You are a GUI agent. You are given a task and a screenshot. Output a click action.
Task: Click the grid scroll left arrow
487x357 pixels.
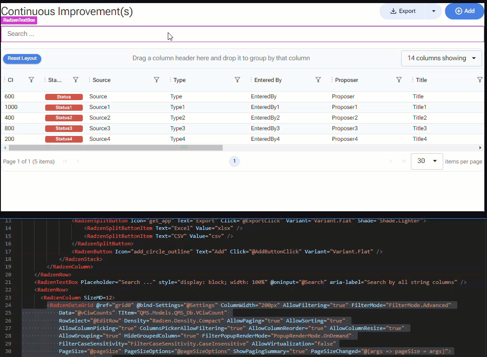[5, 148]
